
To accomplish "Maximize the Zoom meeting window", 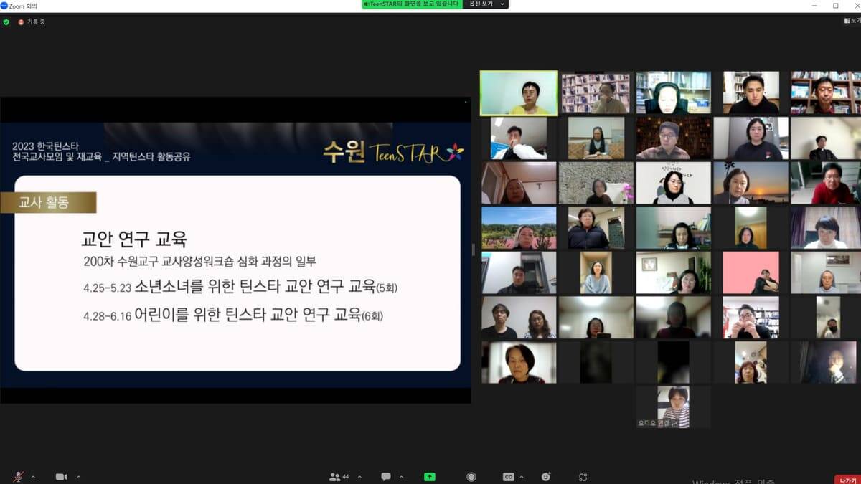I will (x=835, y=5).
